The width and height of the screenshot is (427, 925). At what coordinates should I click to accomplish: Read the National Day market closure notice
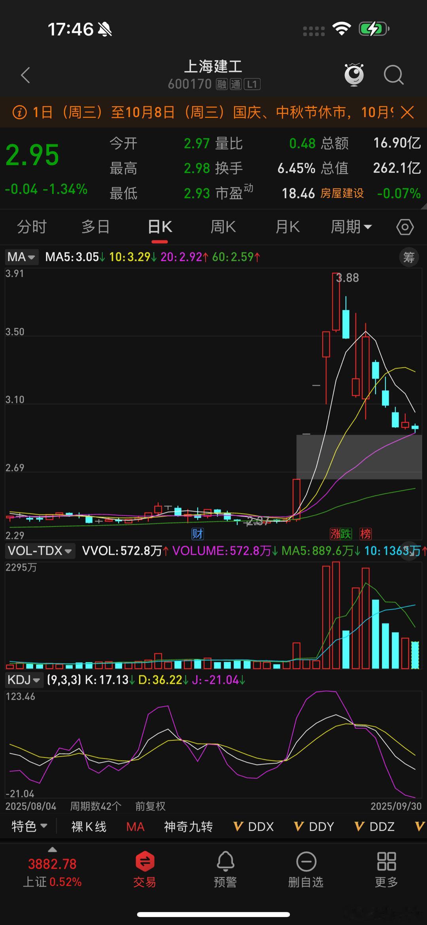tap(213, 112)
